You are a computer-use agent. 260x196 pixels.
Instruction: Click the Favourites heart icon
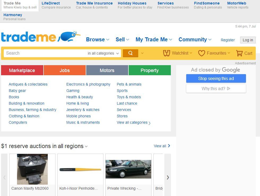click(x=202, y=53)
